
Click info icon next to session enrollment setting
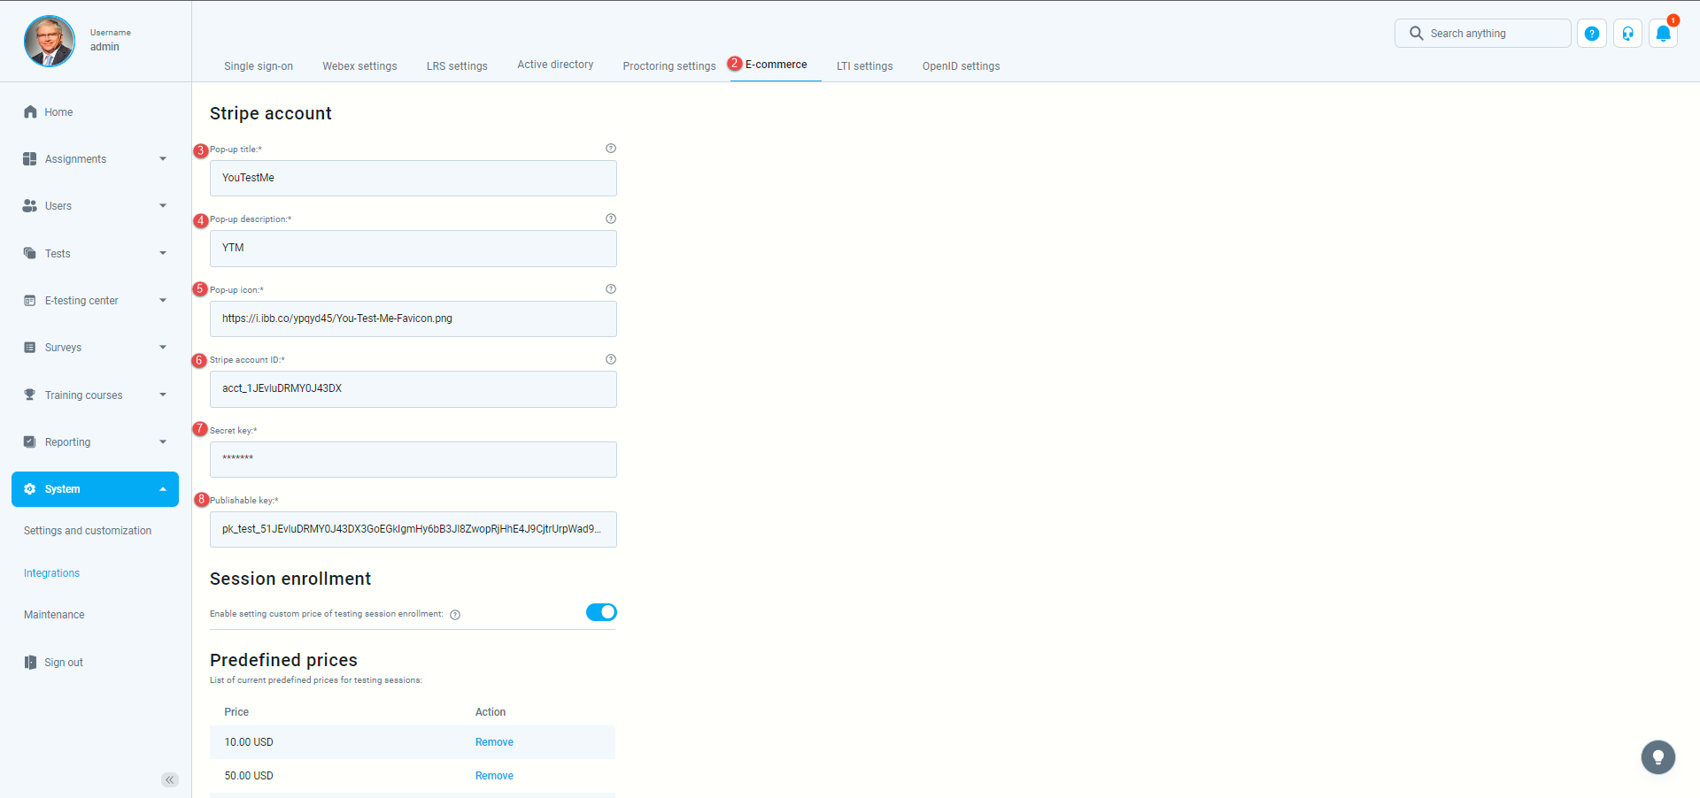(455, 615)
